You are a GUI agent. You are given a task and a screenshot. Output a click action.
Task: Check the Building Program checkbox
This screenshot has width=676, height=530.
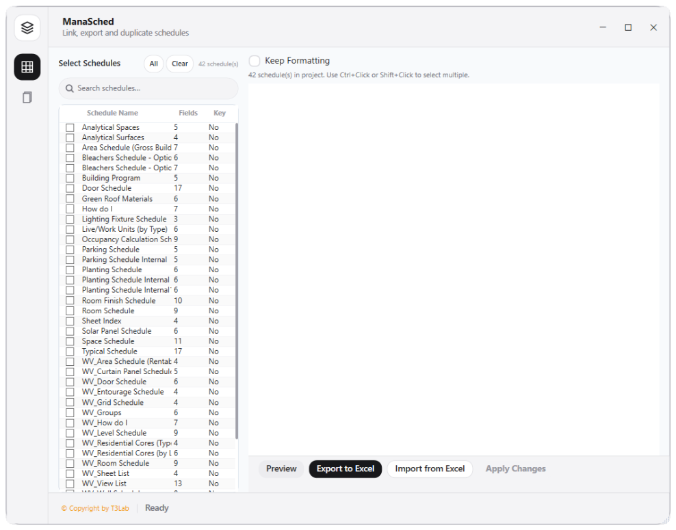coord(70,178)
